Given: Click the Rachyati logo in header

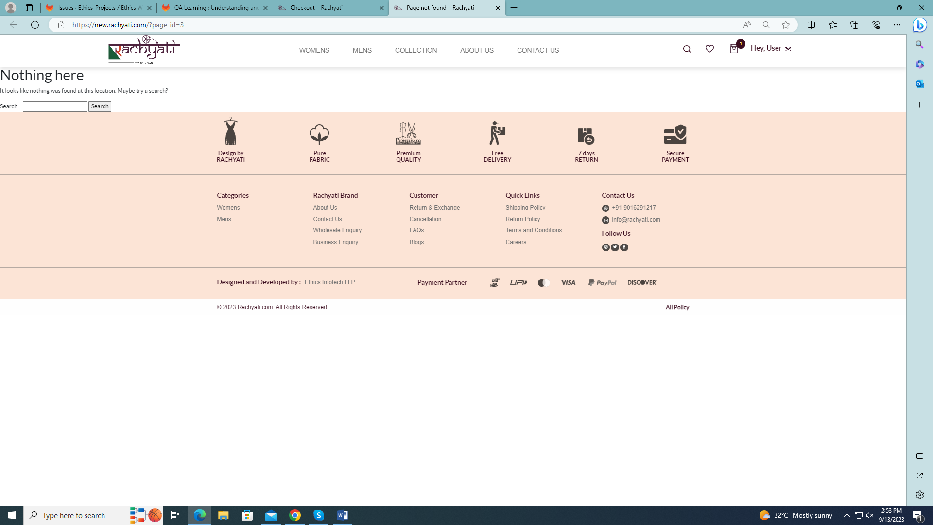Looking at the screenshot, I should pyautogui.click(x=144, y=50).
